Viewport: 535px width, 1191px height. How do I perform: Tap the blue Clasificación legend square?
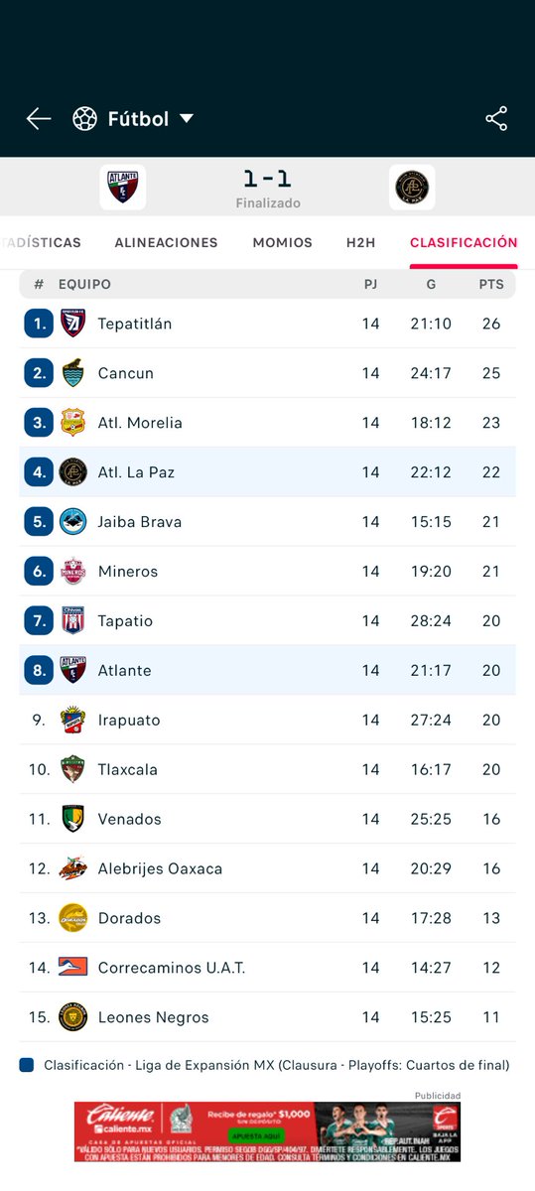(27, 1066)
